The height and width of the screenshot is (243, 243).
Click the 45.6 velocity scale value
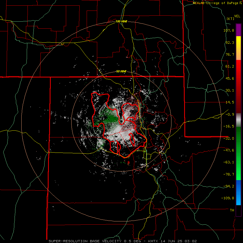click(x=230, y=78)
